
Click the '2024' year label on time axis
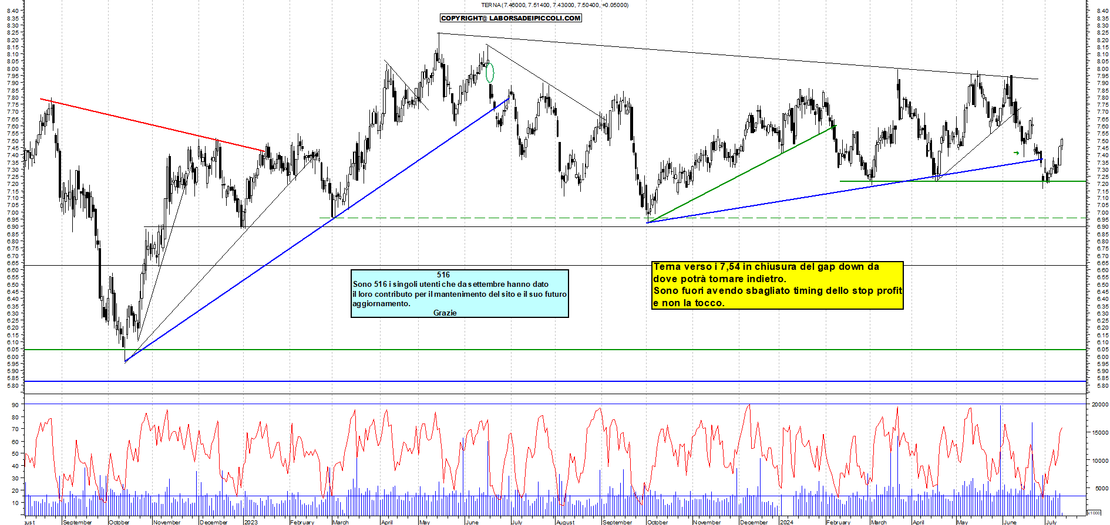(786, 522)
